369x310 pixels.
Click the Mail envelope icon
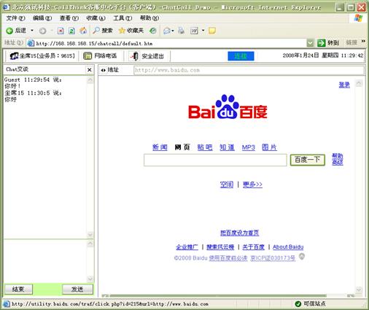[x=167, y=31]
